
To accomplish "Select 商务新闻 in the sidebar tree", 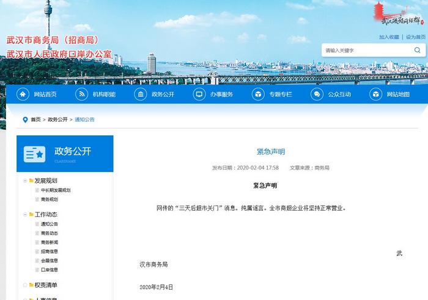I will 50,242.
